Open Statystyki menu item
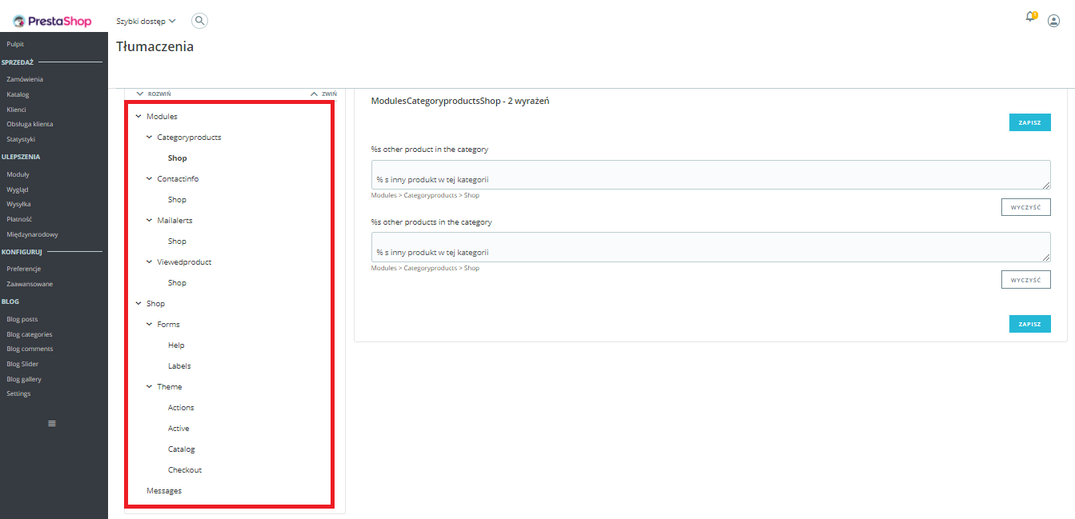 pos(21,139)
